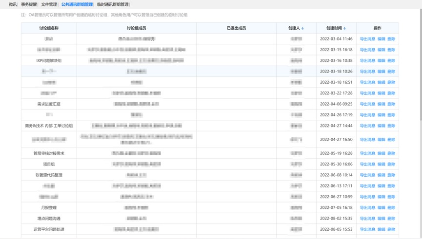Edit the 需求进度汇报 discussion group
This screenshot has height=239, width=422.
click(x=381, y=104)
